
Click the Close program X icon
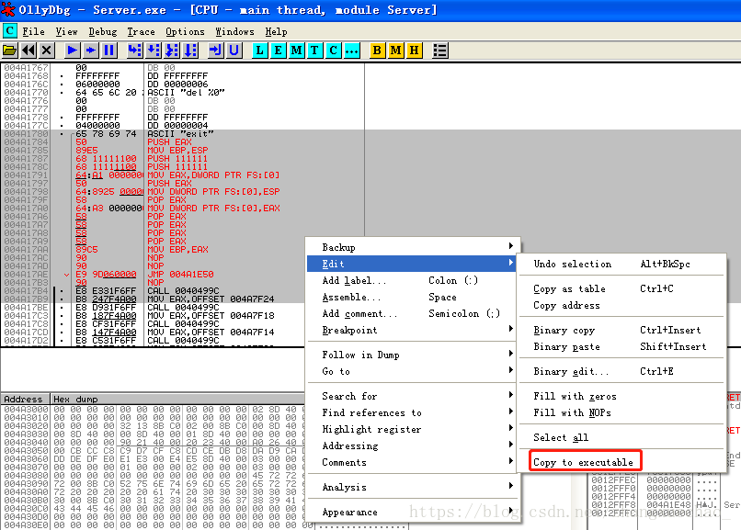[46, 50]
